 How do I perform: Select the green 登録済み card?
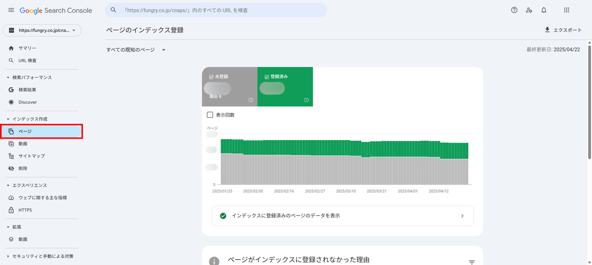(285, 87)
